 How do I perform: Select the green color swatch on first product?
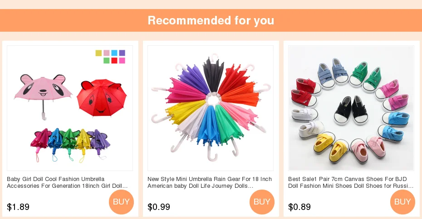point(107,61)
